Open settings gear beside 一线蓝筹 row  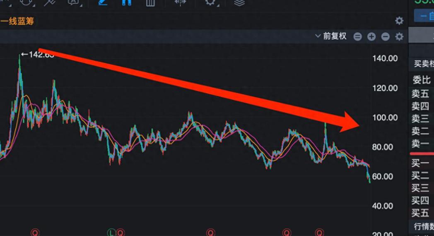click(x=399, y=21)
